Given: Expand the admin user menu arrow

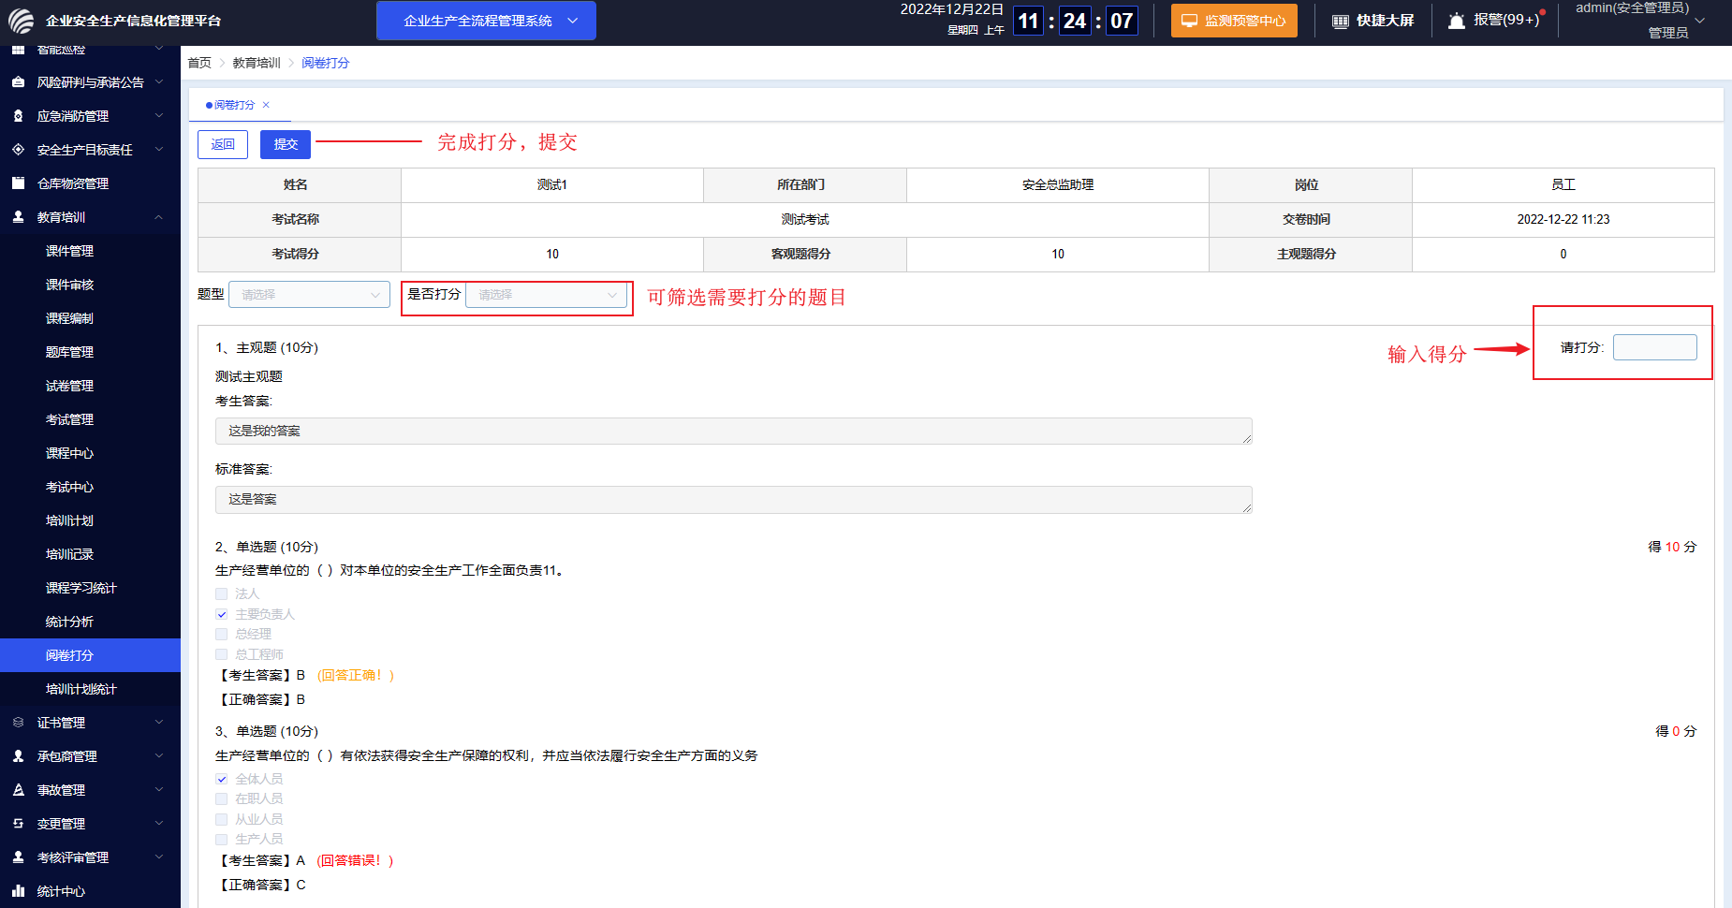Looking at the screenshot, I should (x=1700, y=21).
